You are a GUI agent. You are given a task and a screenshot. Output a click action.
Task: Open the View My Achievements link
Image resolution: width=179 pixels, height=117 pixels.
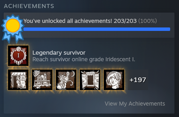coord(135,104)
